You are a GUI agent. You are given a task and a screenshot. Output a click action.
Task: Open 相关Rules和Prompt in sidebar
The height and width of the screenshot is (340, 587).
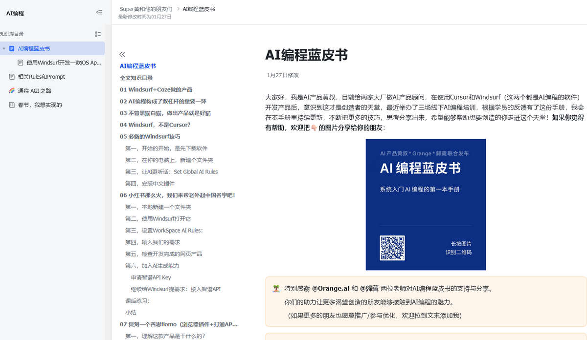(42, 77)
